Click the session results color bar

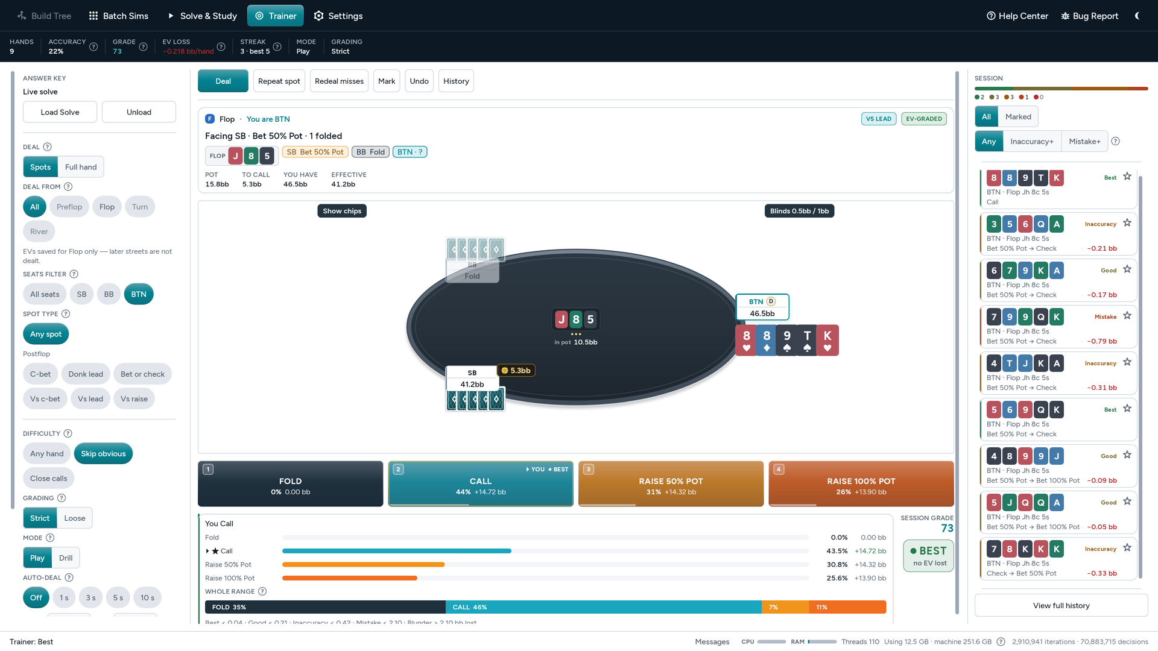point(1061,89)
